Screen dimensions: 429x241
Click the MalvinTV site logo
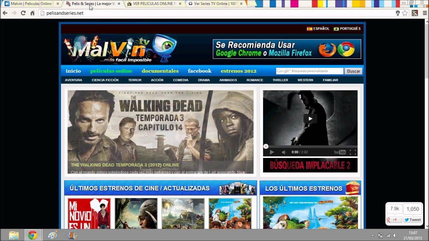pos(121,49)
